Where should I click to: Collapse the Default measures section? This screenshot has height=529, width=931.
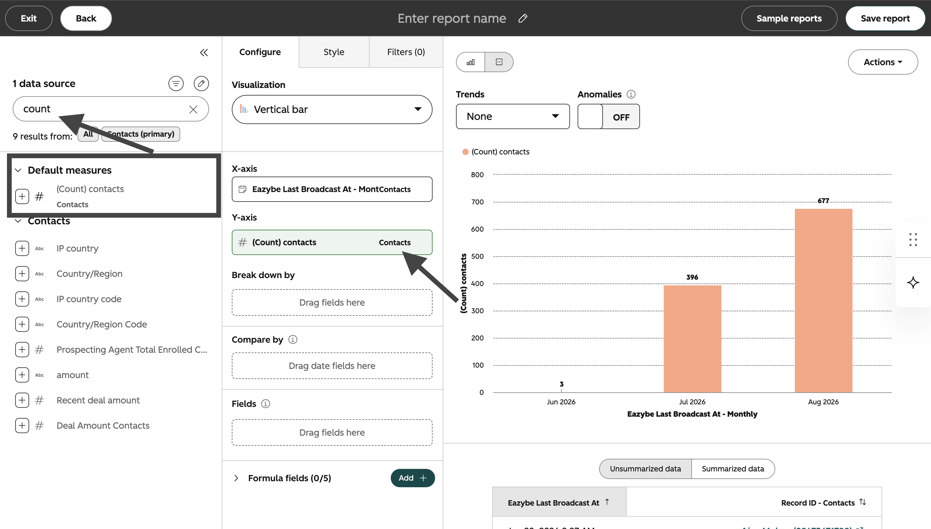click(x=18, y=170)
